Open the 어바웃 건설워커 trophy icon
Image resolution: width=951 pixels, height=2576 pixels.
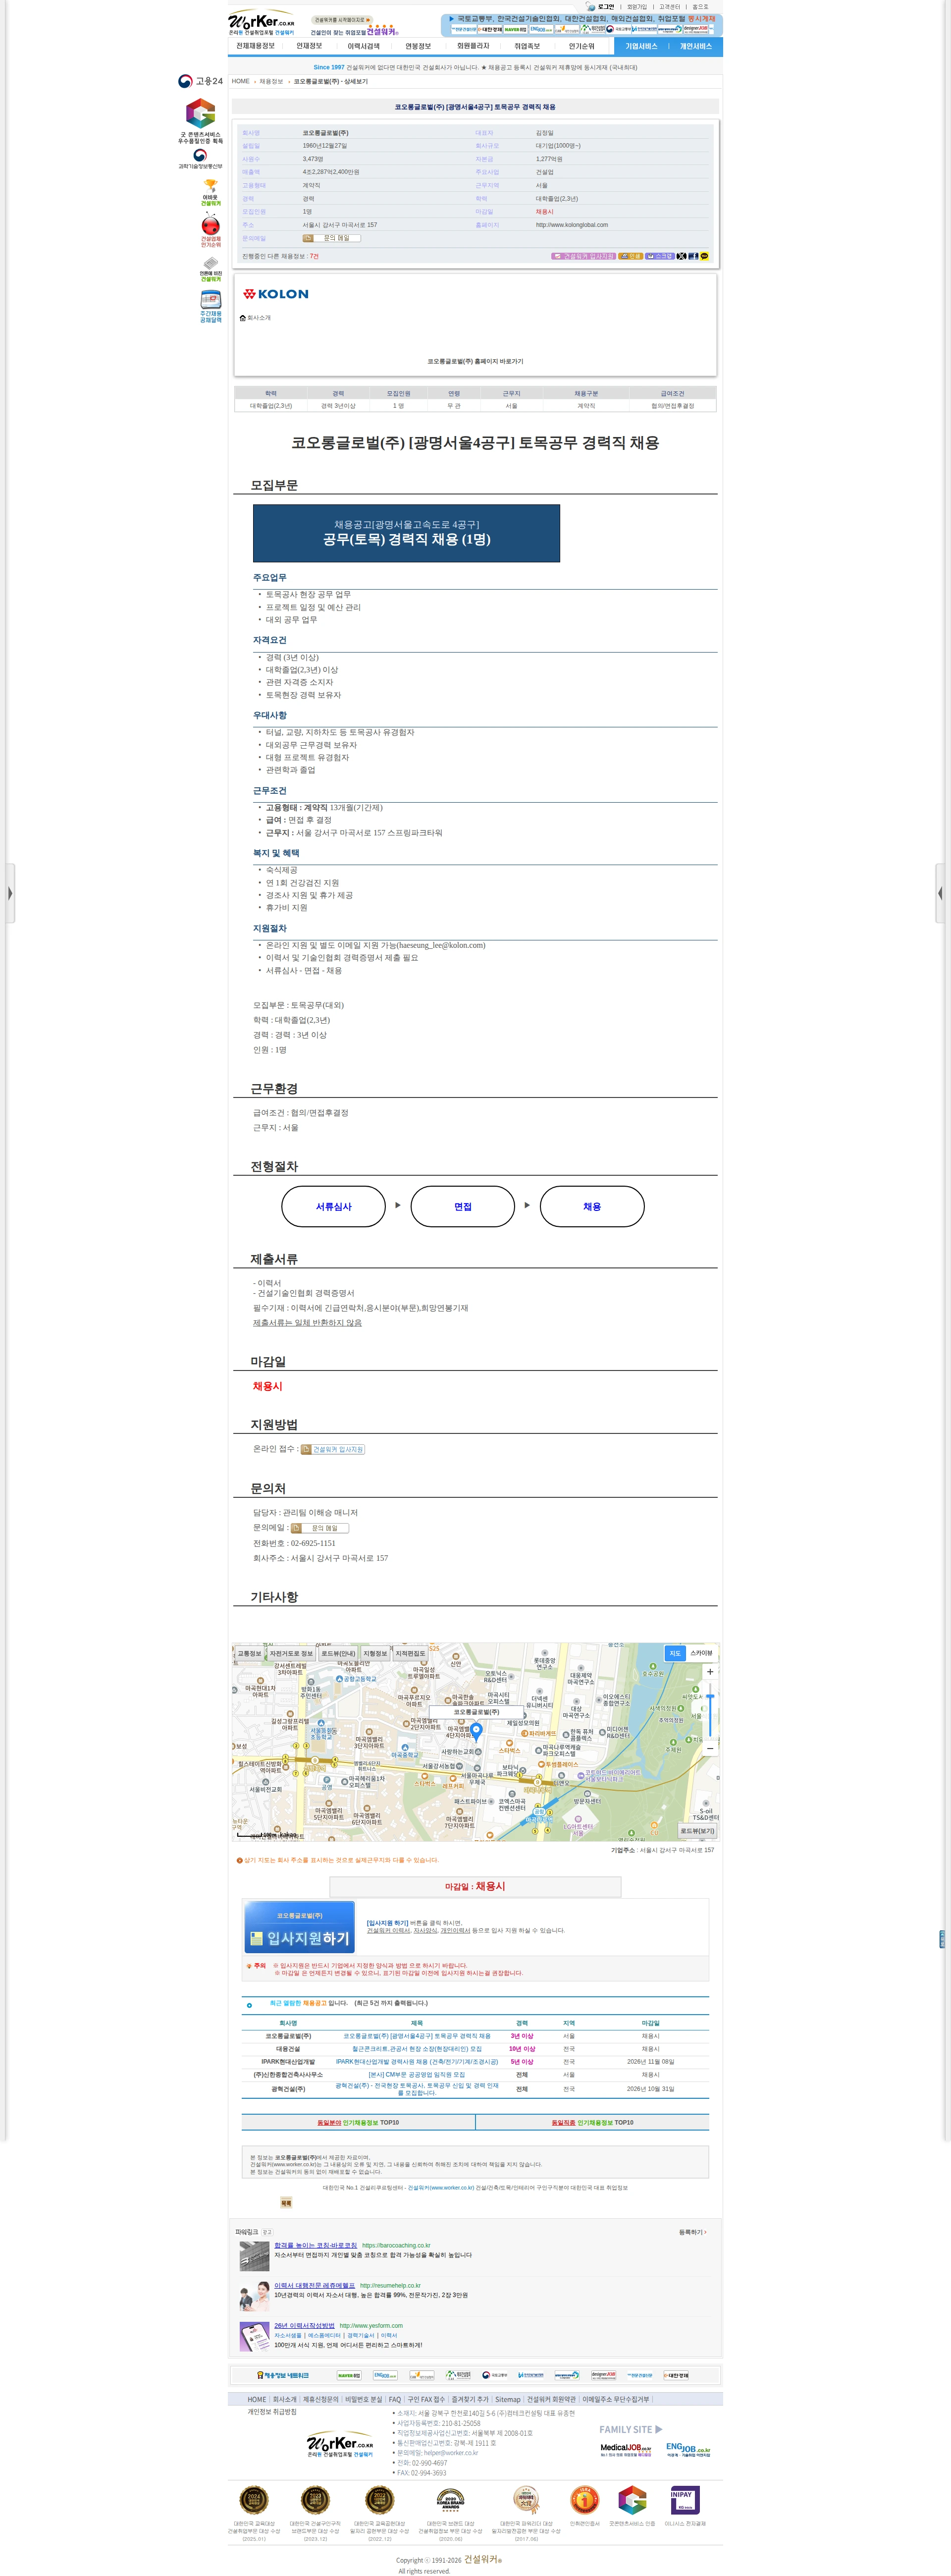210,192
